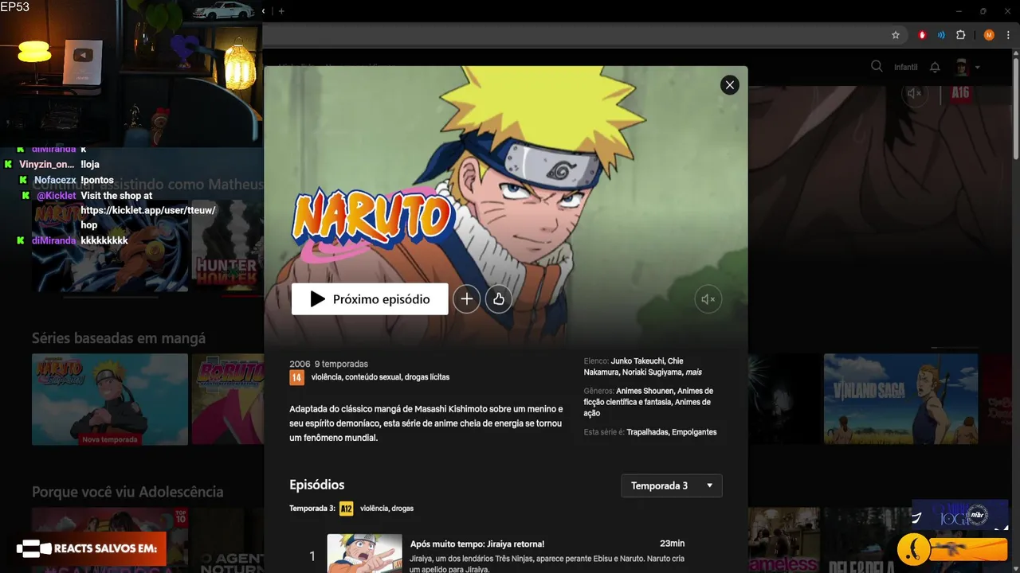Image resolution: width=1020 pixels, height=573 pixels.
Task: Open the Naruto Shippuden Nova temporada thumbnail
Action: (110, 399)
